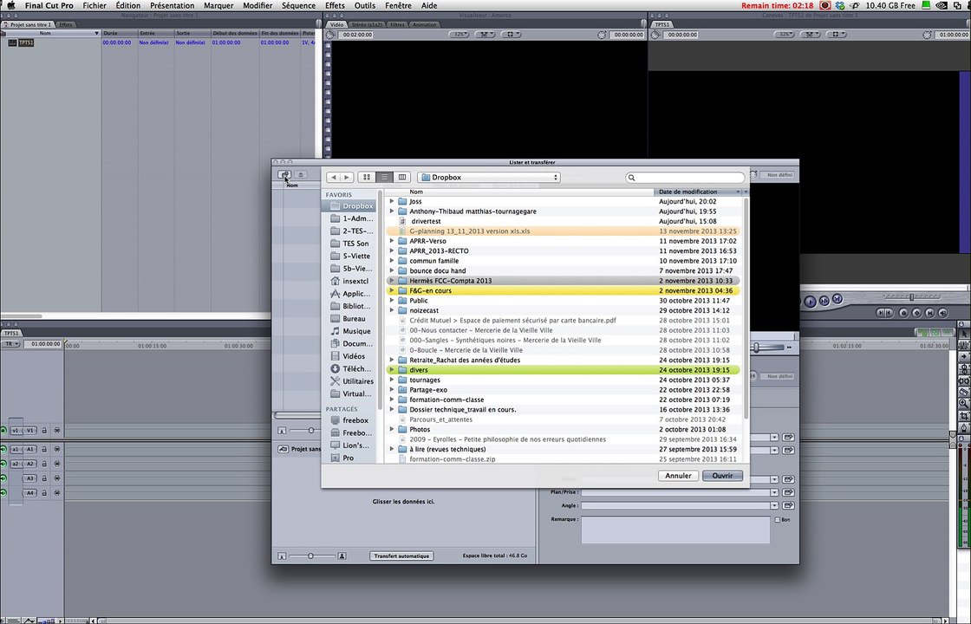This screenshot has height=624, width=971.
Task: Open the Séquence menu
Action: point(298,5)
